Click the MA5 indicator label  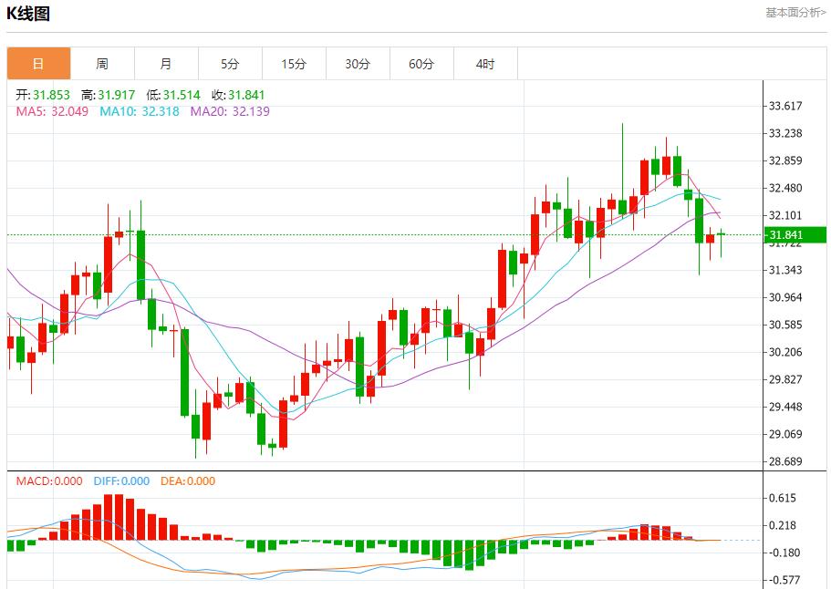tap(52, 111)
